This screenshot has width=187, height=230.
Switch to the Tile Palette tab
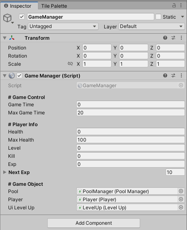coord(54,6)
